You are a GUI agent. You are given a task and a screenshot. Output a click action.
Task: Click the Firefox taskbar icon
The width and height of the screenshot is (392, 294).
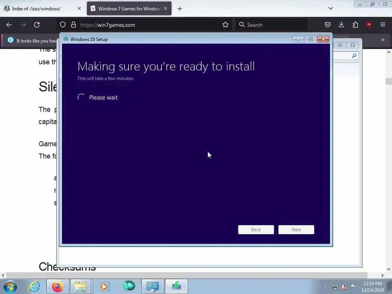pos(58,286)
